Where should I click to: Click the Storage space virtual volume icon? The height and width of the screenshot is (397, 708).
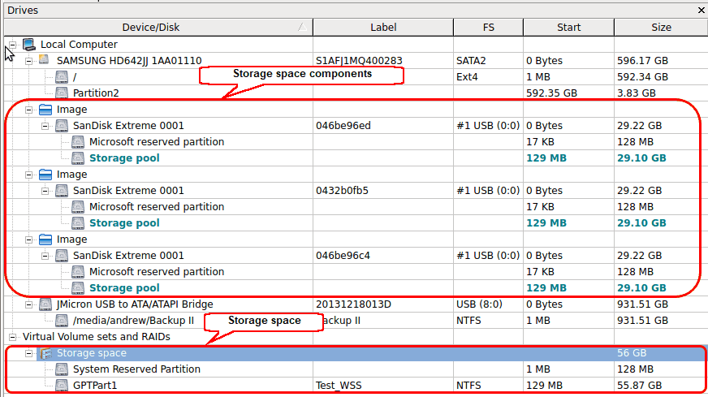point(45,353)
